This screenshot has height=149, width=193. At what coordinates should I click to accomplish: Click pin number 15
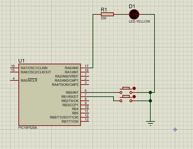point(13,70)
